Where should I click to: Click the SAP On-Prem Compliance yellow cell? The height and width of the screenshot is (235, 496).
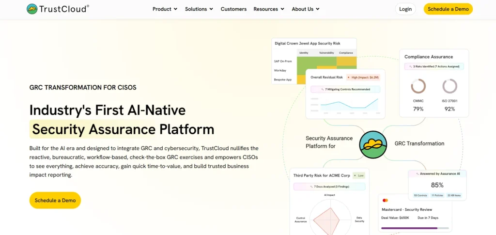pos(346,62)
